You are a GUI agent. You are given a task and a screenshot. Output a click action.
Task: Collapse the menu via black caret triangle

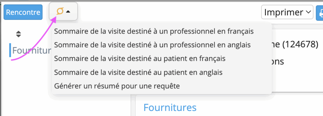click(x=68, y=12)
